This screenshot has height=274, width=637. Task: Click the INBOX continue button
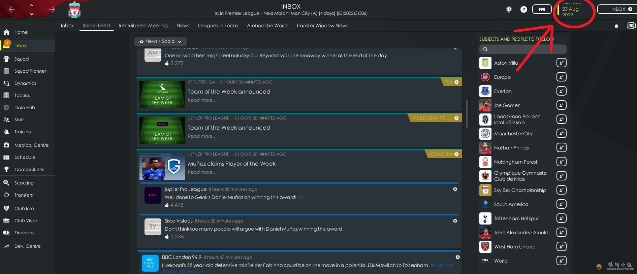[618, 9]
